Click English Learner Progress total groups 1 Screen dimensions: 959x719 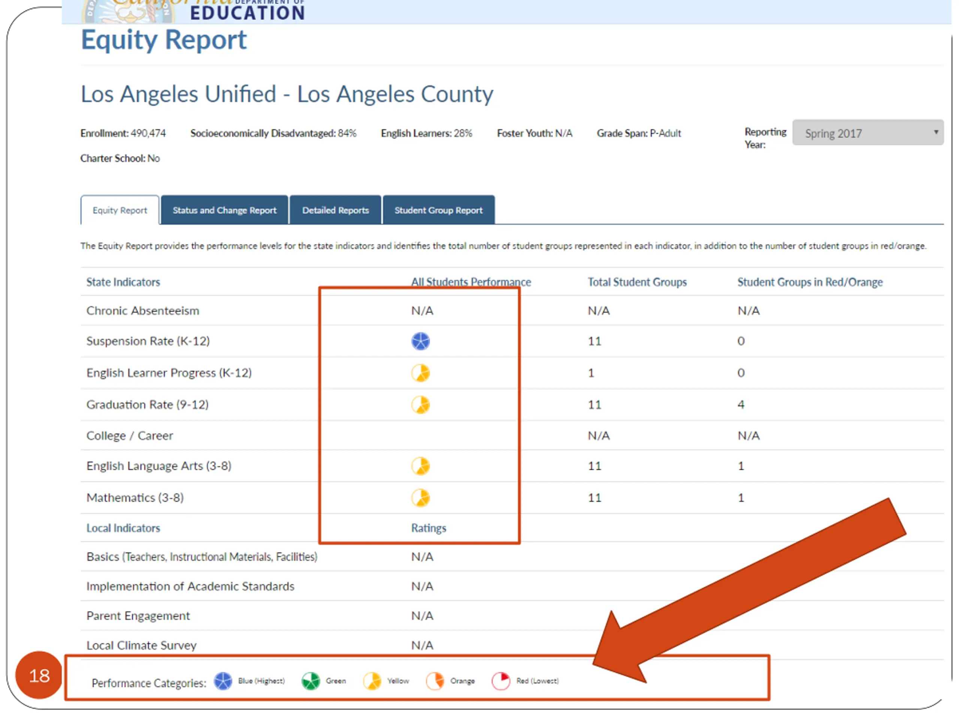(x=591, y=373)
